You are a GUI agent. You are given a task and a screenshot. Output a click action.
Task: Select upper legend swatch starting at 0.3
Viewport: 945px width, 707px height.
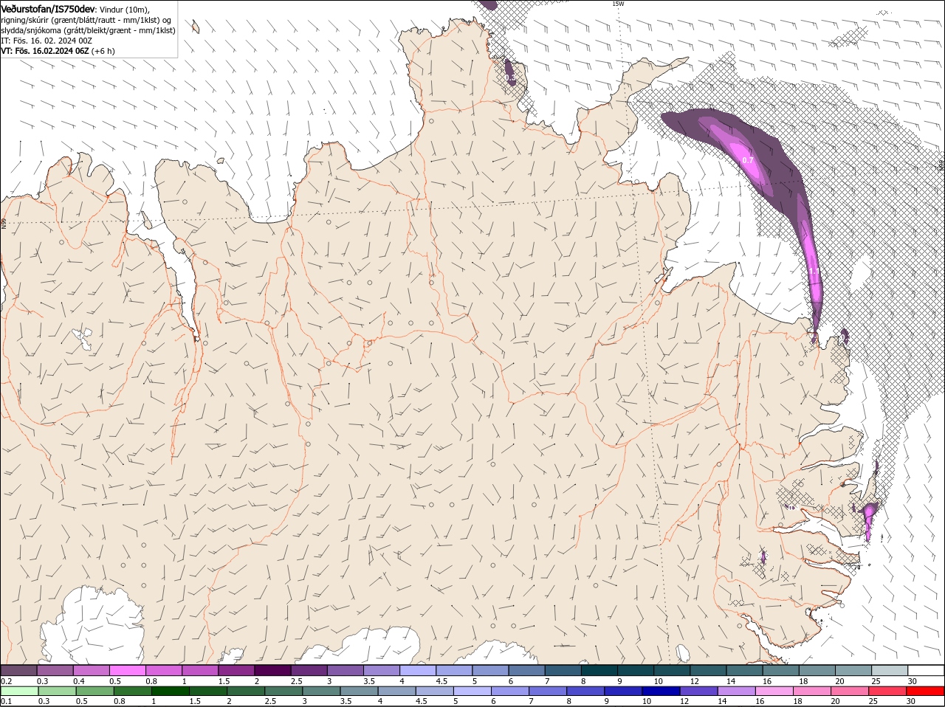click(55, 670)
